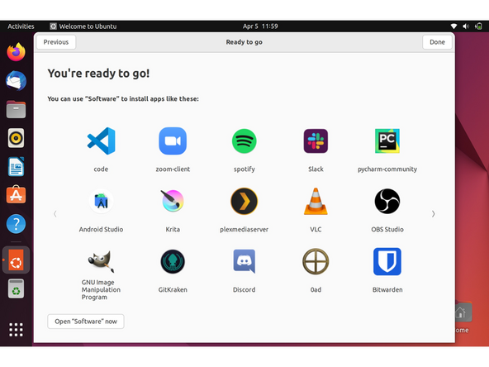Click the "zoom-client" label
Screen dimensions: 489x367
tap(173, 169)
